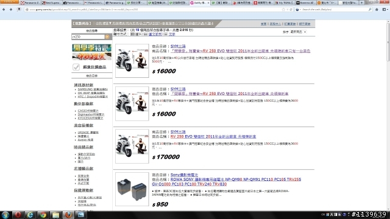Open Google Chrome from the taskbar

pyautogui.click(x=43, y=215)
